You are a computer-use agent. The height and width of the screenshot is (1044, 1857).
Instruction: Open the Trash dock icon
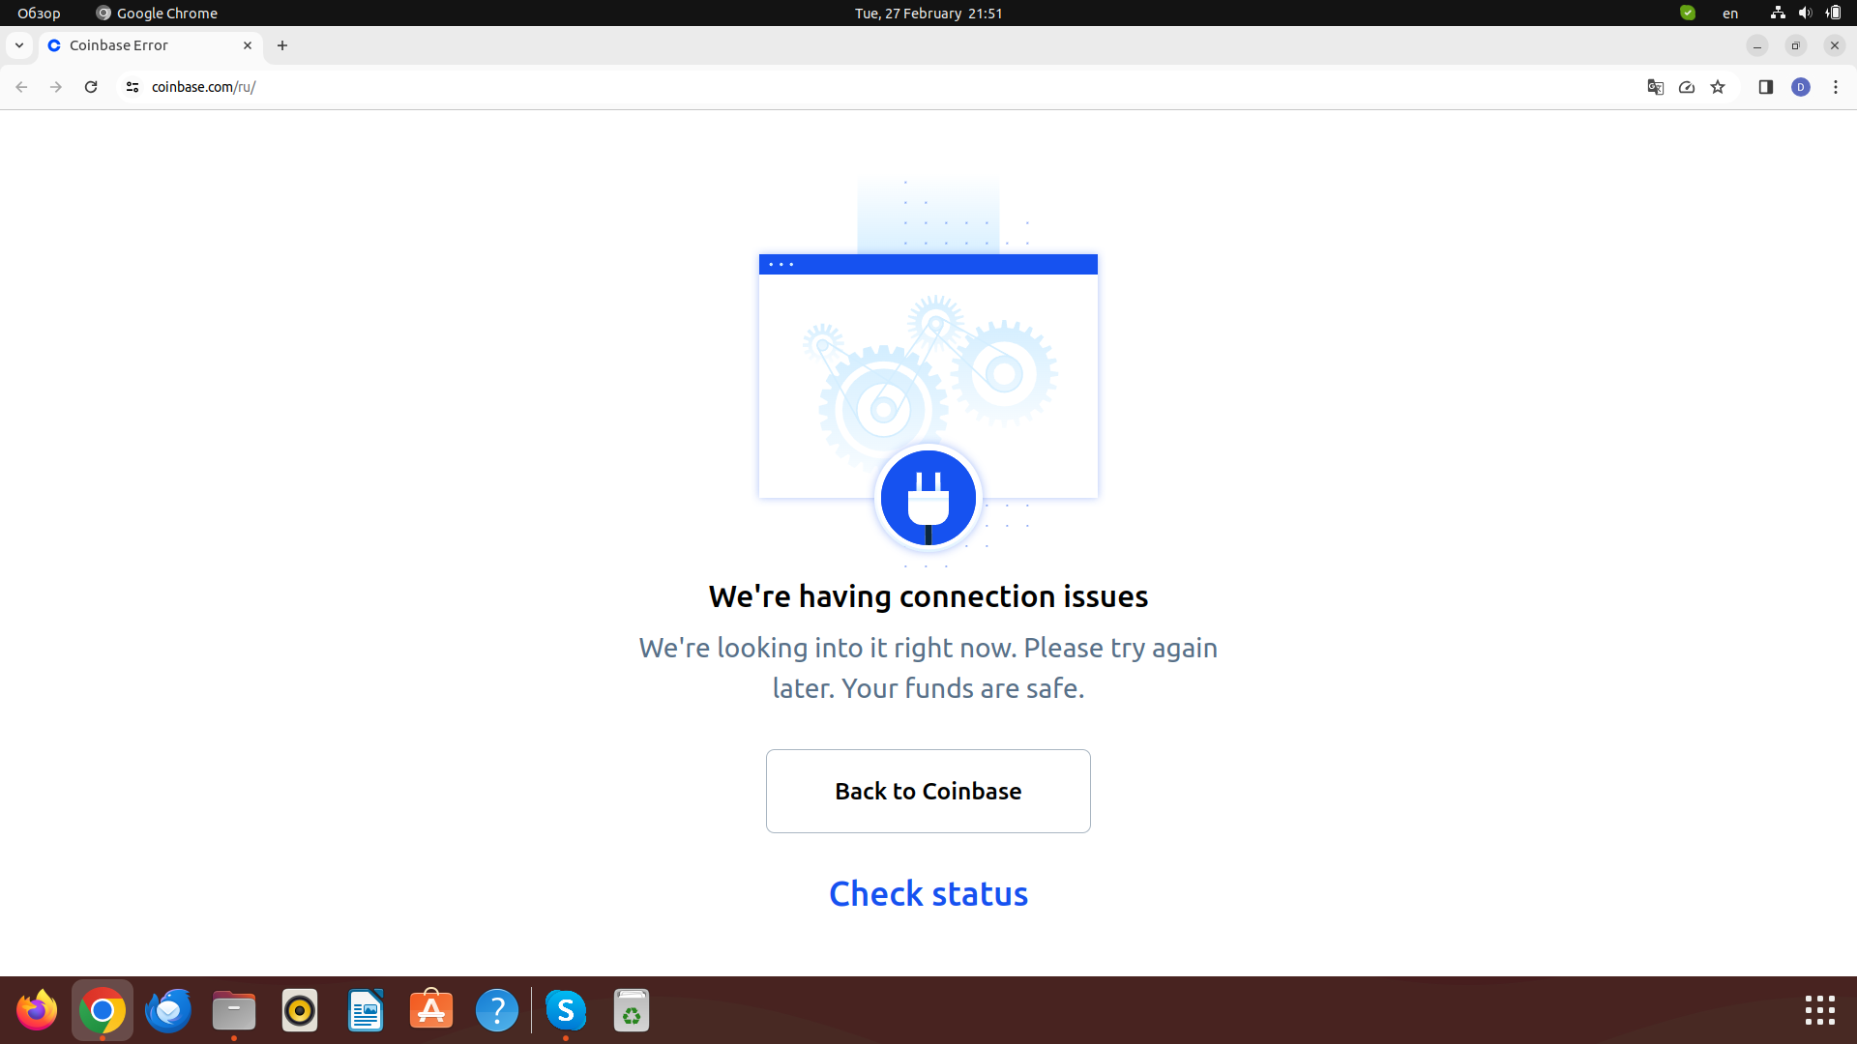pos(632,1011)
